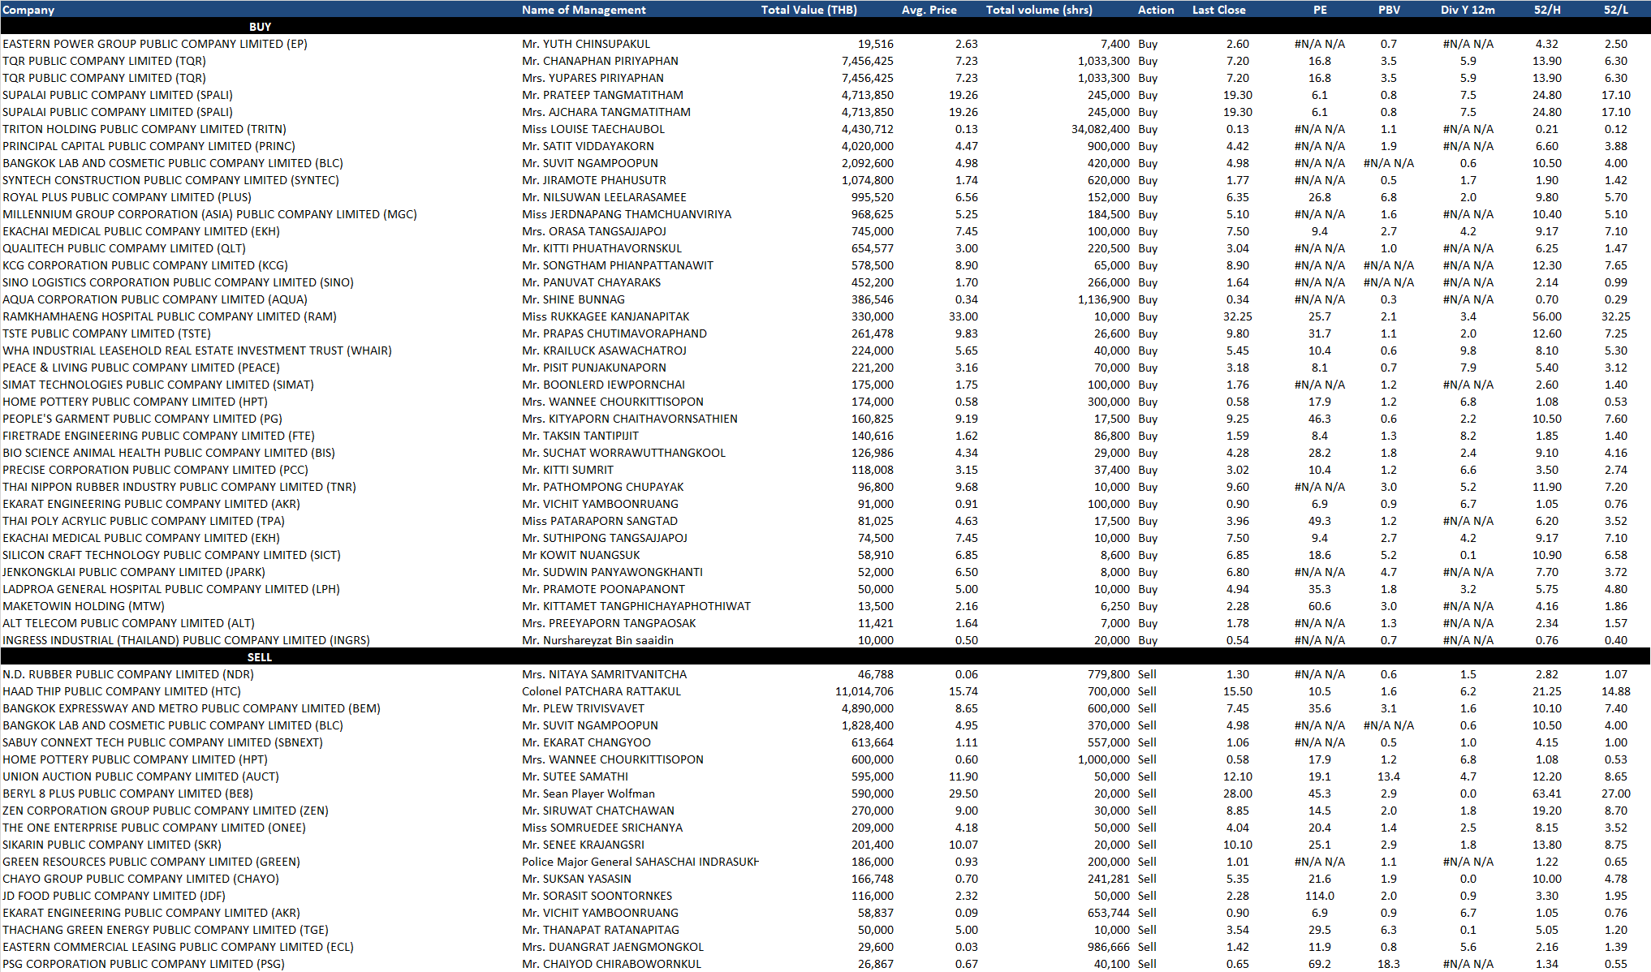Click WHA INDUSTRIAL LEASEHOLD (WHAIR) cell
The width and height of the screenshot is (1651, 972).
point(197,351)
